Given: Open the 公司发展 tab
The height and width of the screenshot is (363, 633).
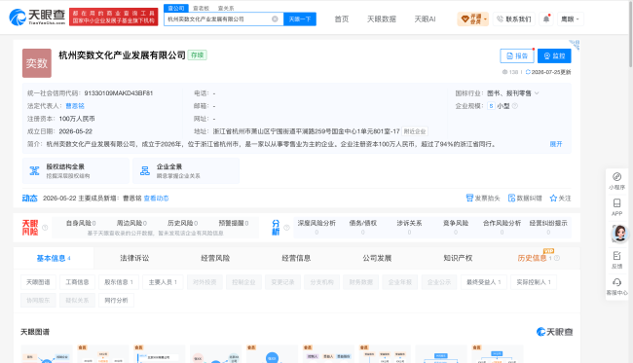Looking at the screenshot, I should (x=377, y=258).
